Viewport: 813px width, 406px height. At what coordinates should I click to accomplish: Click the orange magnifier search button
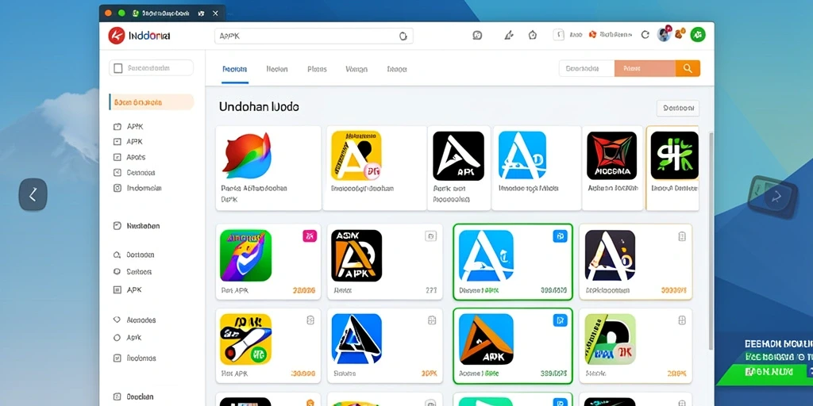(688, 68)
